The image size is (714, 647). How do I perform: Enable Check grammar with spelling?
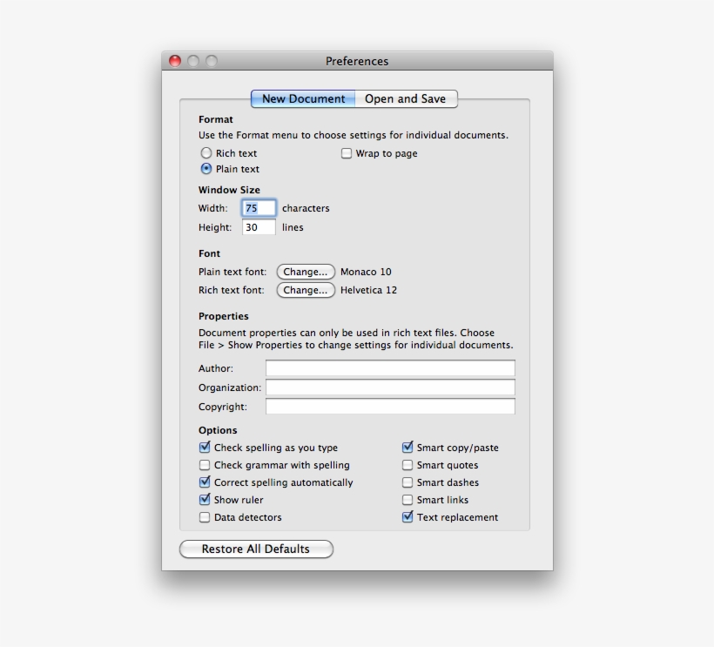click(205, 464)
